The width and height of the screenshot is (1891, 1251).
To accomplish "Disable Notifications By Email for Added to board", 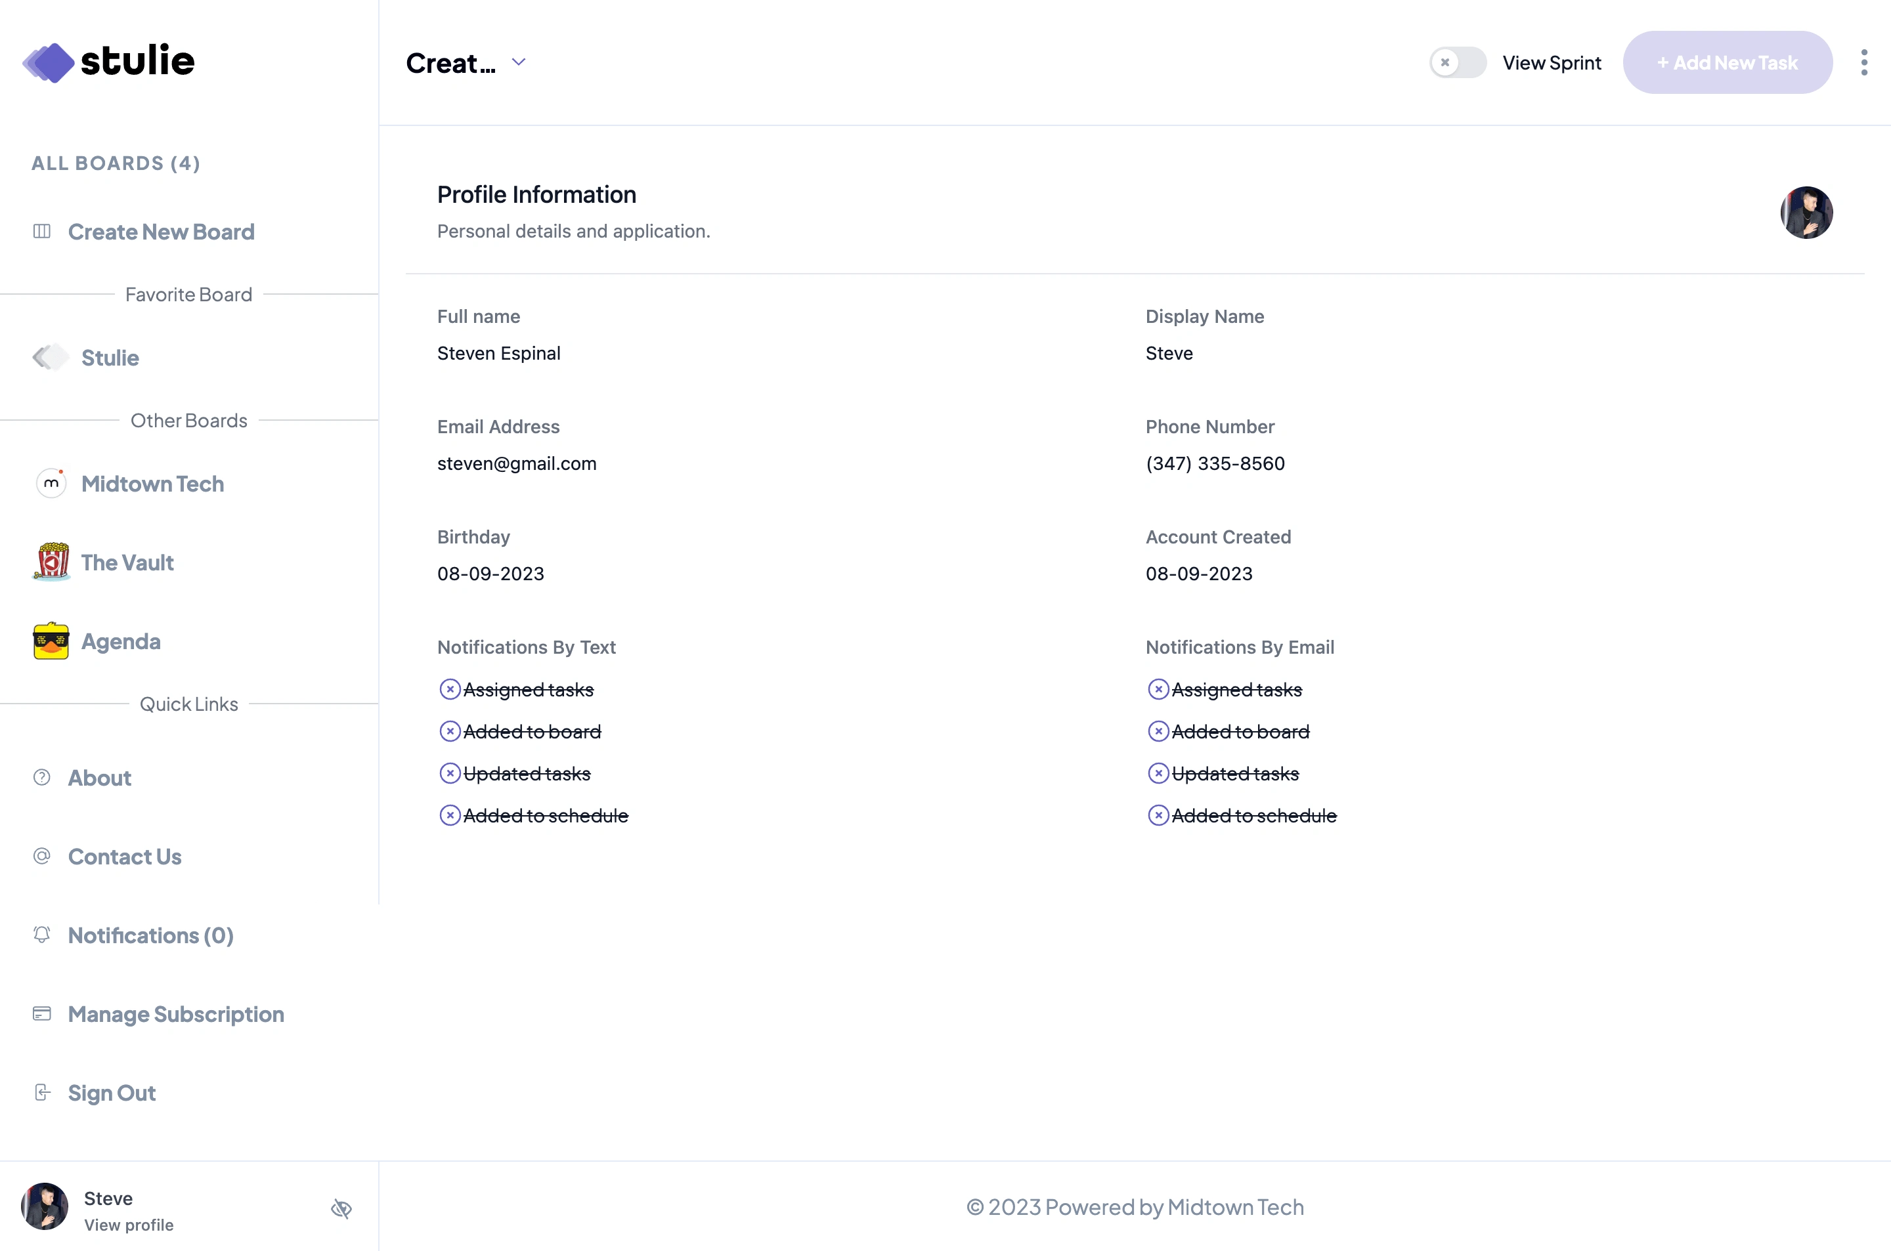I will (1158, 732).
